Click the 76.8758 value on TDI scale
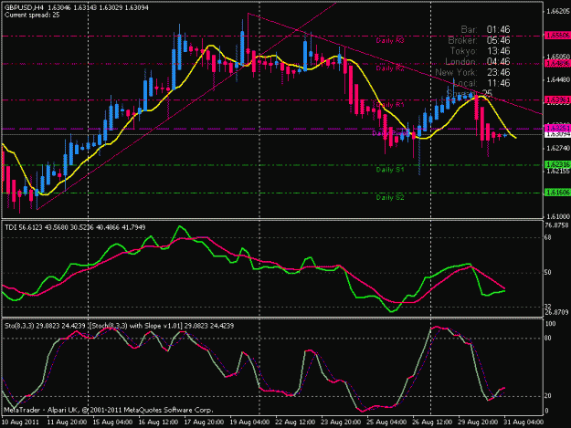The width and height of the screenshot is (571, 428). tap(556, 225)
